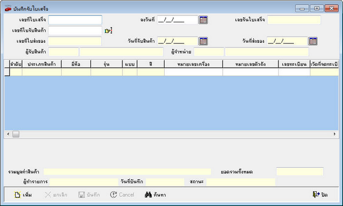Click the วันที่ส่งของ date field
The width and height of the screenshot is (343, 206).
point(287,41)
